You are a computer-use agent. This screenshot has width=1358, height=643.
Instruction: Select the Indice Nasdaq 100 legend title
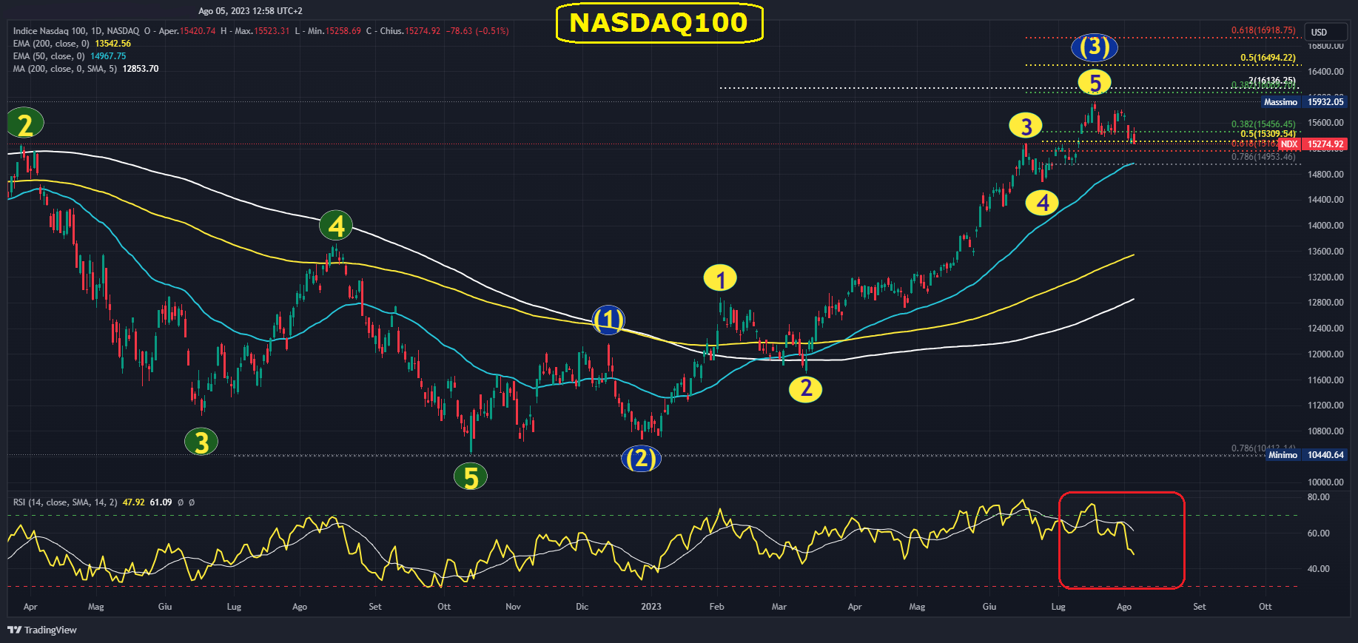76,31
